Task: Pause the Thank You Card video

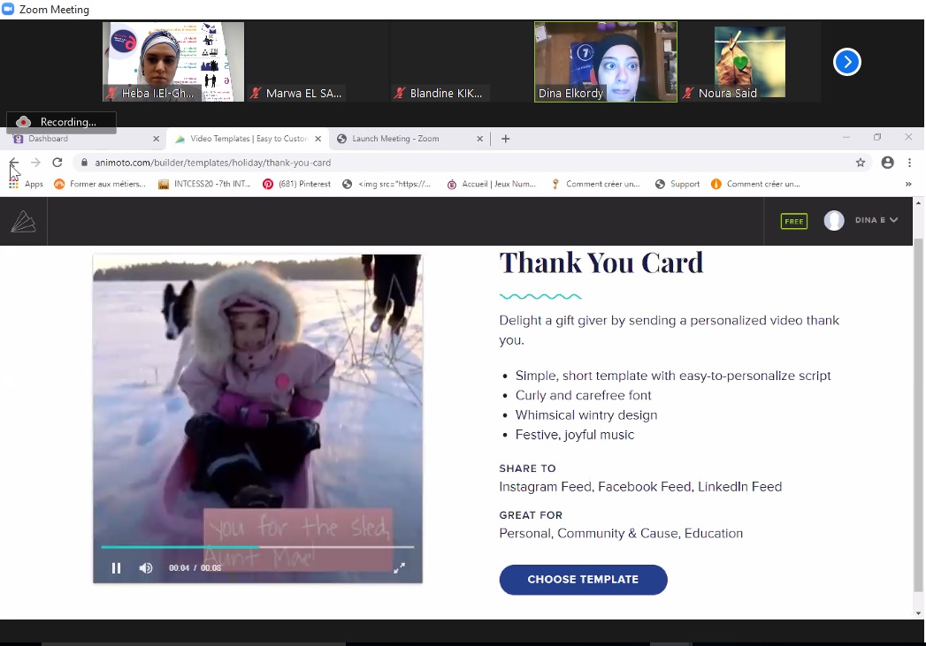Action: (x=116, y=568)
